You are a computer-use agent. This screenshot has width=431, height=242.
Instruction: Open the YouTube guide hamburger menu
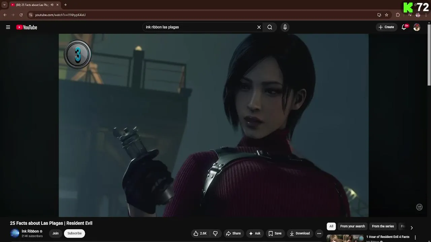[8, 27]
